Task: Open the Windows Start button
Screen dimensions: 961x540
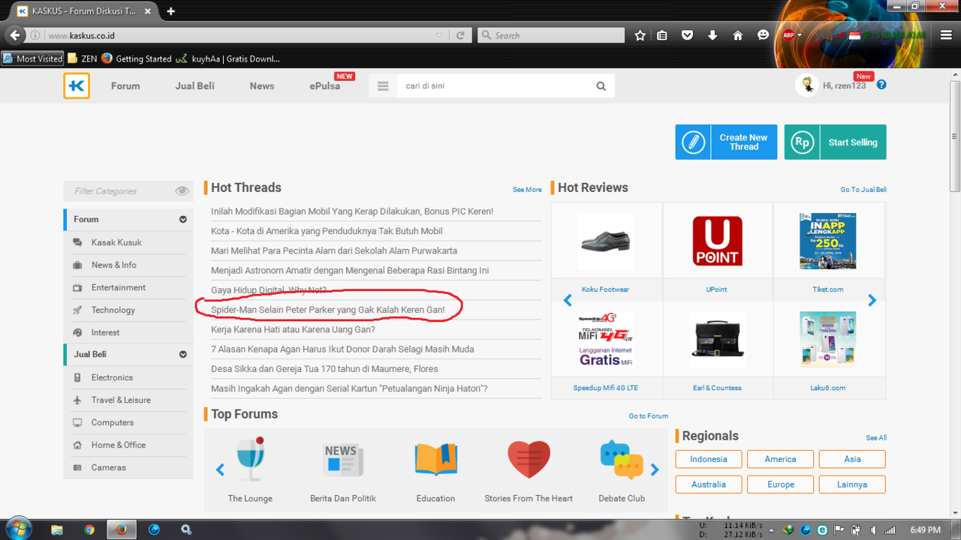Action: tap(19, 529)
